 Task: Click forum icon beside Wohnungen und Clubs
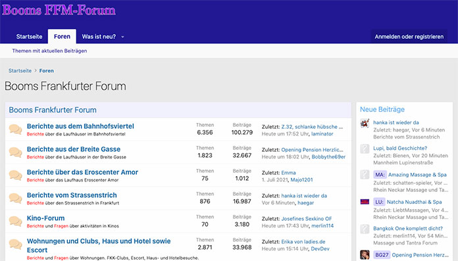tap(16, 244)
